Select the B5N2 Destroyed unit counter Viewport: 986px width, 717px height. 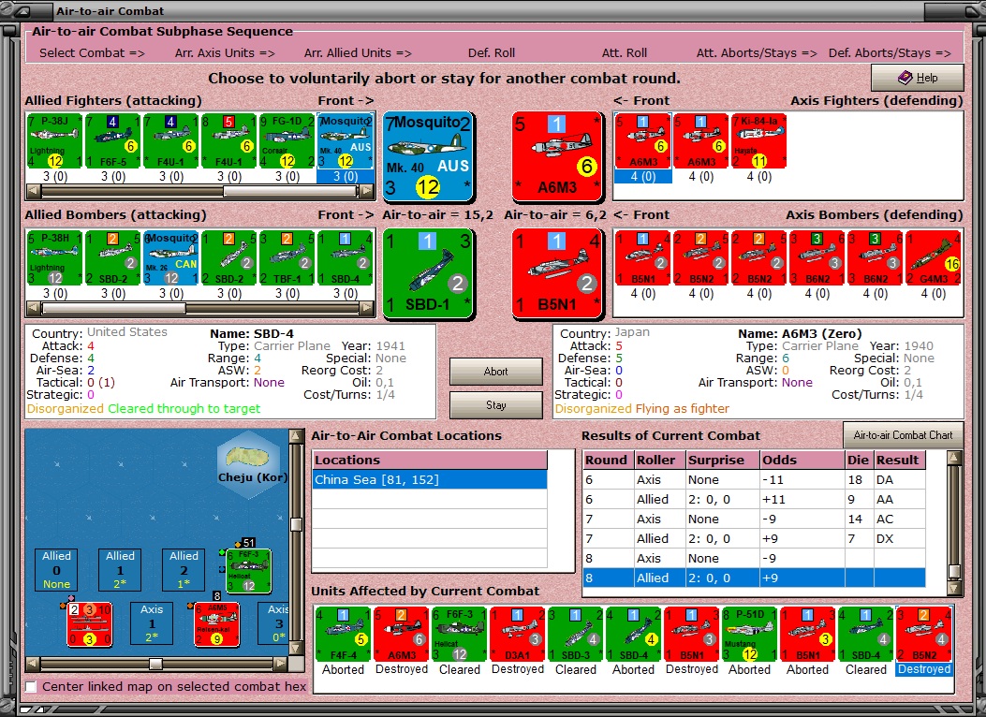pyautogui.click(x=924, y=634)
